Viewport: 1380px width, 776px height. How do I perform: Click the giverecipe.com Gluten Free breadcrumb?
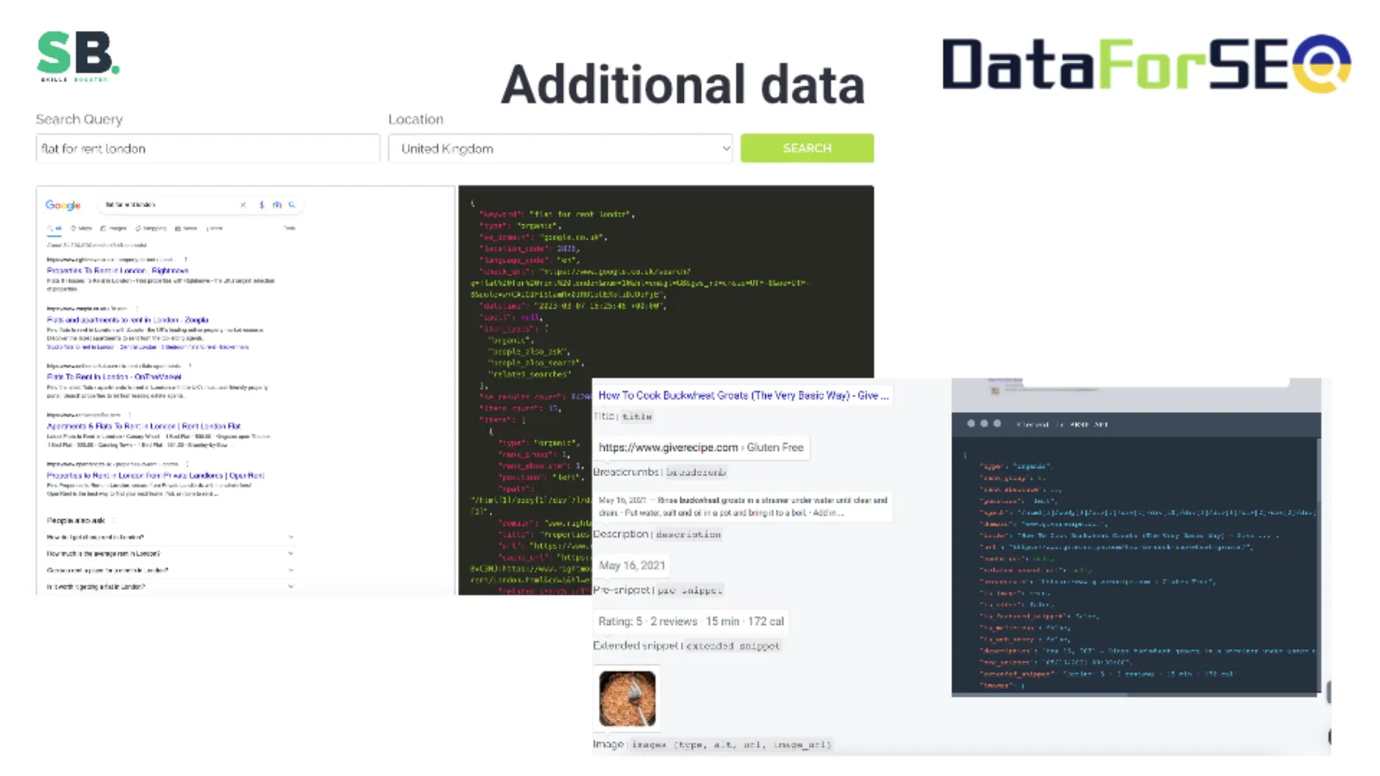tap(701, 447)
